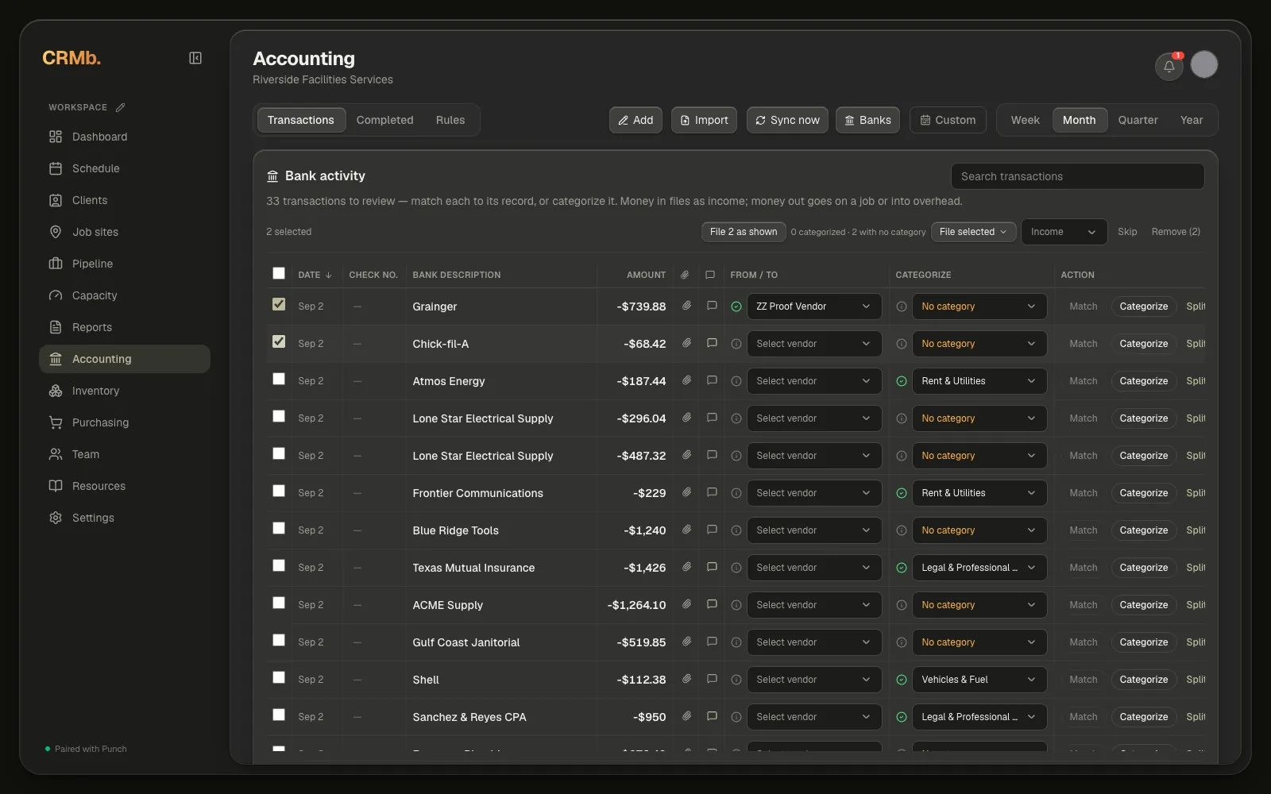Click green category check on Shell row
This screenshot has height=794, width=1271.
[902, 680]
